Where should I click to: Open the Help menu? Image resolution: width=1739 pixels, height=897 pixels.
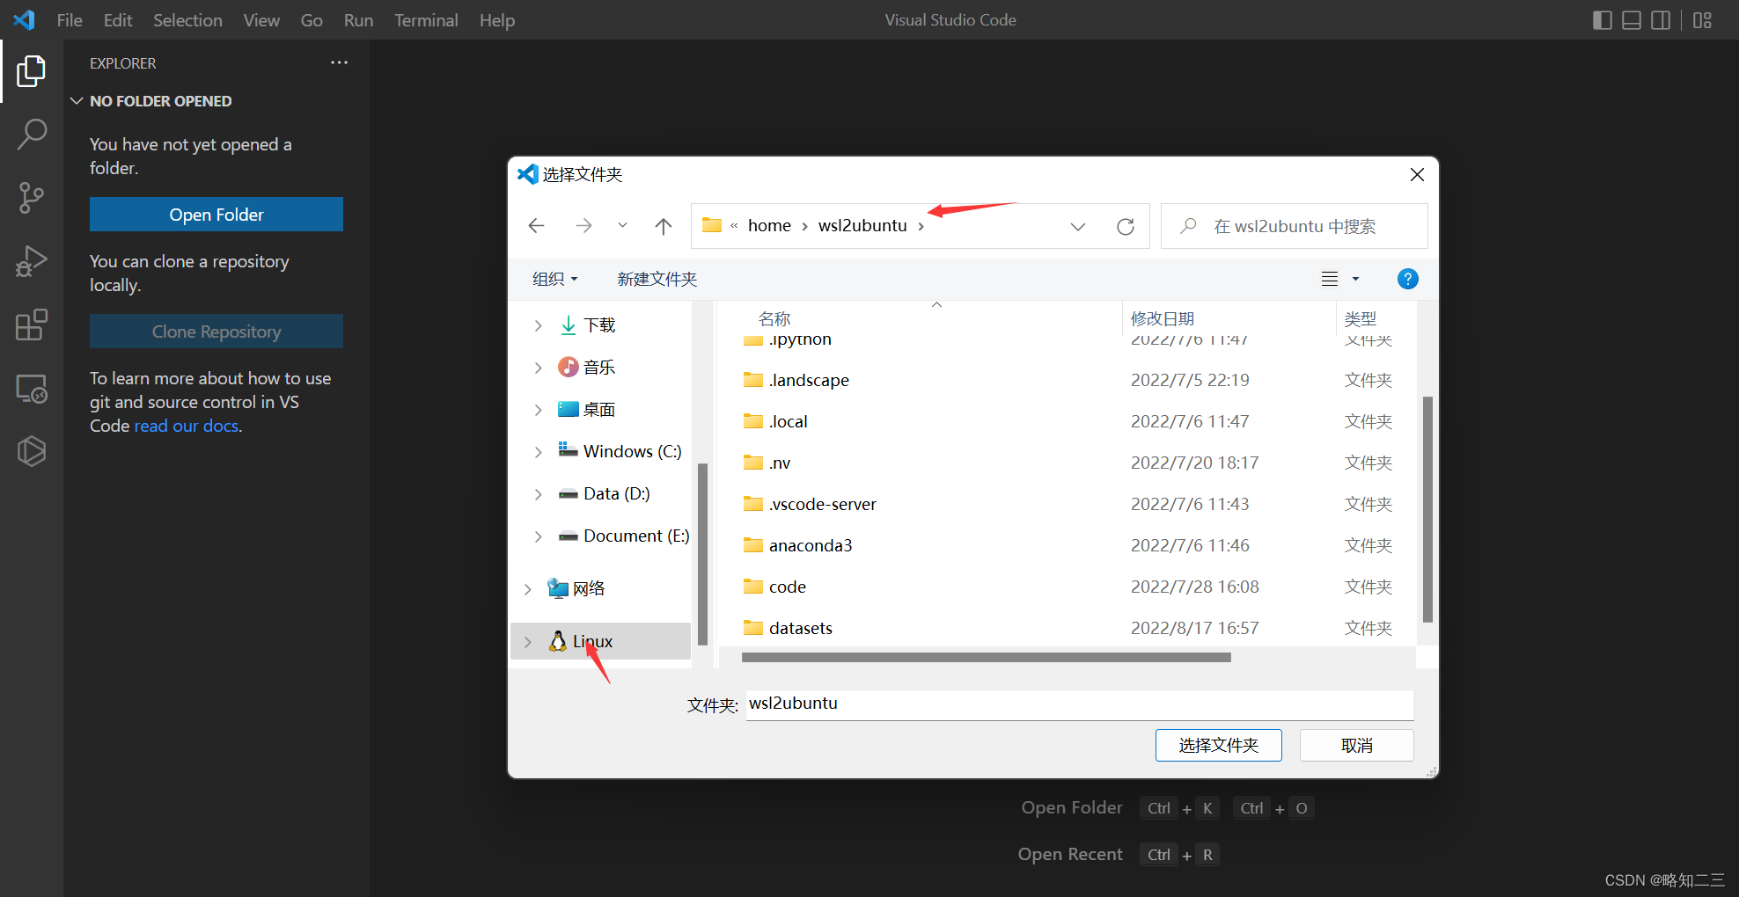(x=497, y=20)
